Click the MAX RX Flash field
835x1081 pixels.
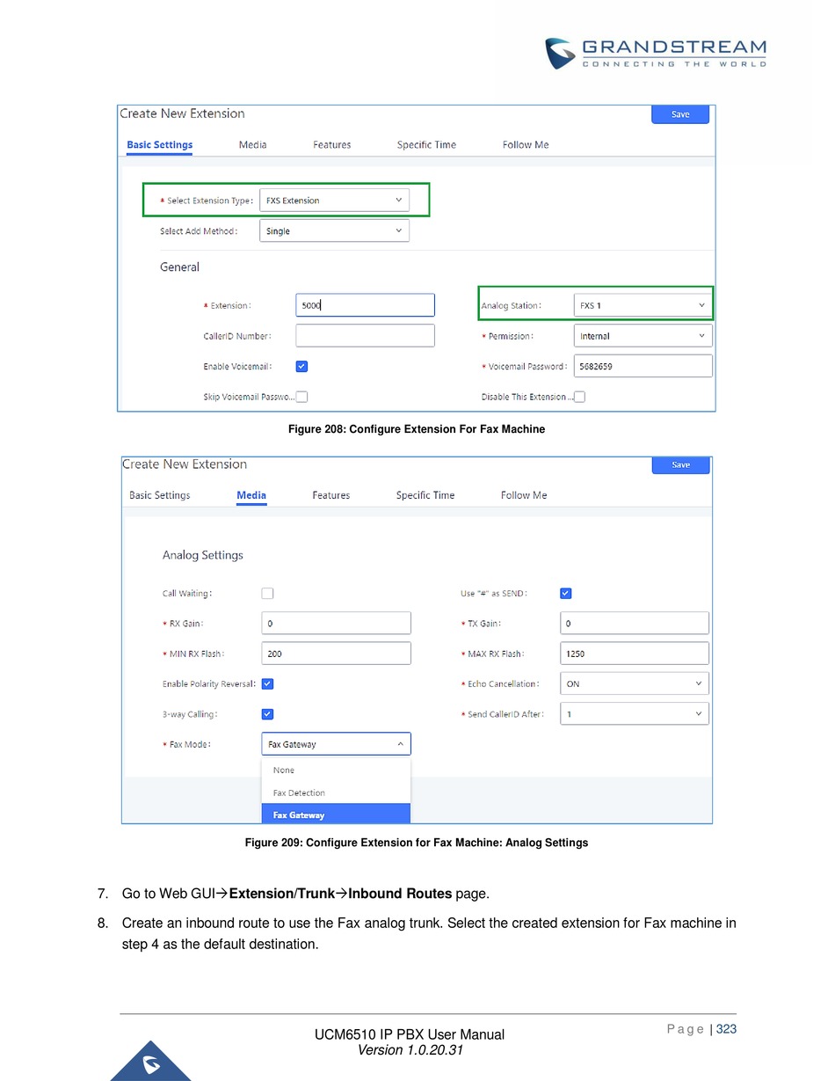pos(635,654)
